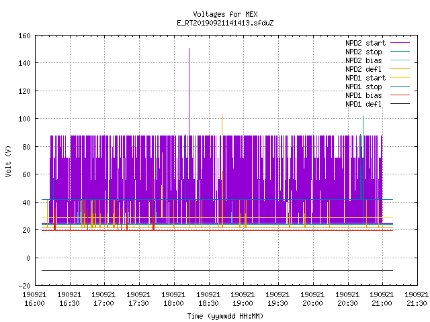Click the blue NPD1 stop legend line
The image size is (430, 322).
[x=400, y=87]
